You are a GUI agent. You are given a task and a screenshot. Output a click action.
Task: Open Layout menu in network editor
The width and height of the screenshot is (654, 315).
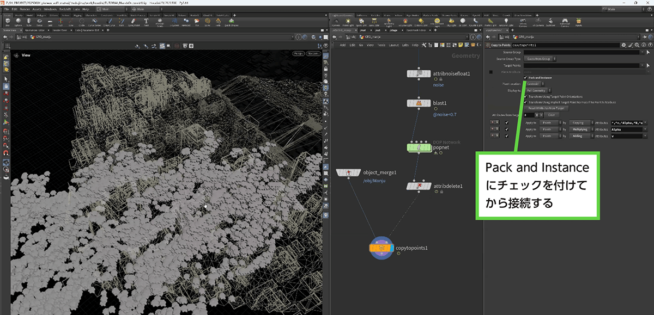pos(393,45)
